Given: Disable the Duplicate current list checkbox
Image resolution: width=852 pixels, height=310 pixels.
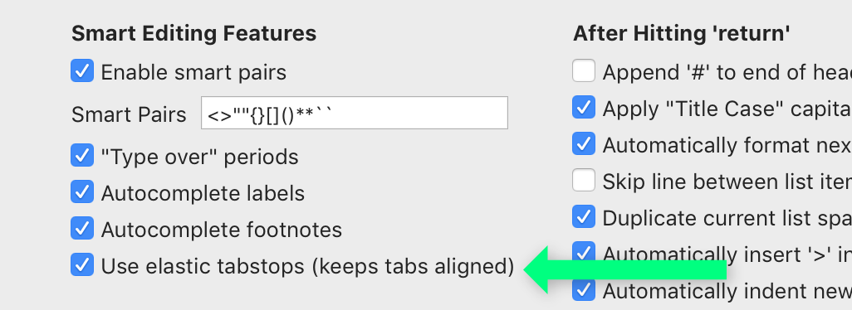Looking at the screenshot, I should pyautogui.click(x=584, y=217).
